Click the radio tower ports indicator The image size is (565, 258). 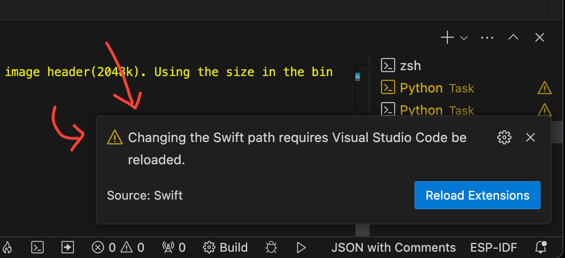pos(174,247)
